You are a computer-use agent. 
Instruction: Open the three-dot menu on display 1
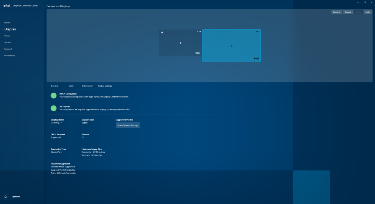(199, 31)
